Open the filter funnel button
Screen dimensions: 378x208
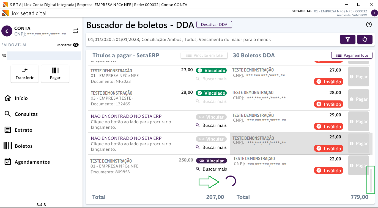click(348, 39)
